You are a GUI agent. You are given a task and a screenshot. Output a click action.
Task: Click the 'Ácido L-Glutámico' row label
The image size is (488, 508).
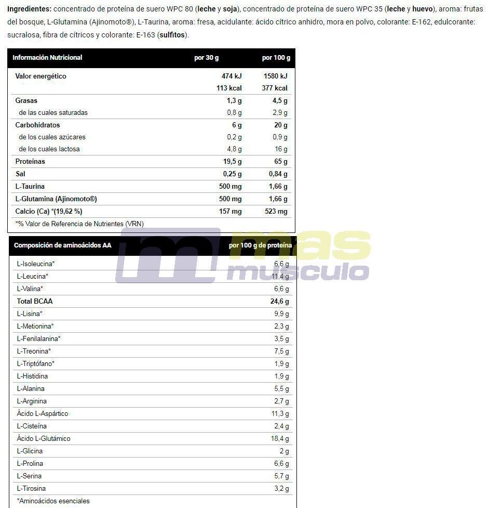click(x=43, y=438)
